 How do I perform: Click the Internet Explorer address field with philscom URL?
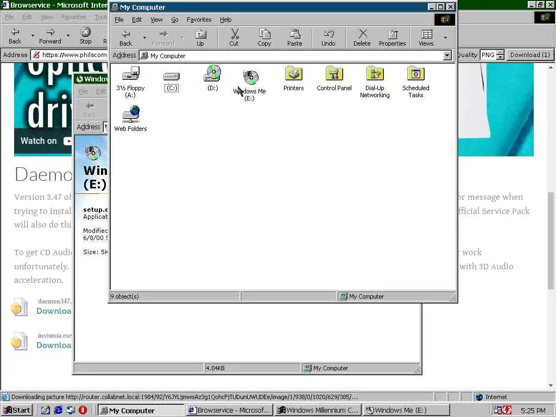(x=69, y=55)
